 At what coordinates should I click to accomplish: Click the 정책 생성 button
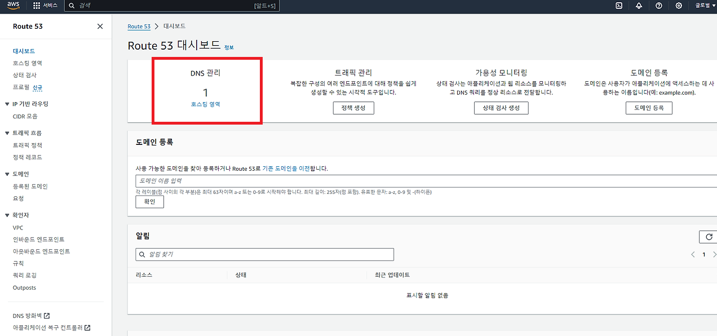click(x=353, y=108)
